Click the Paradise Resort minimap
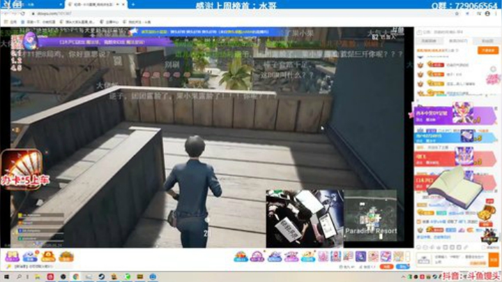This screenshot has height=282, width=502. 370,216
